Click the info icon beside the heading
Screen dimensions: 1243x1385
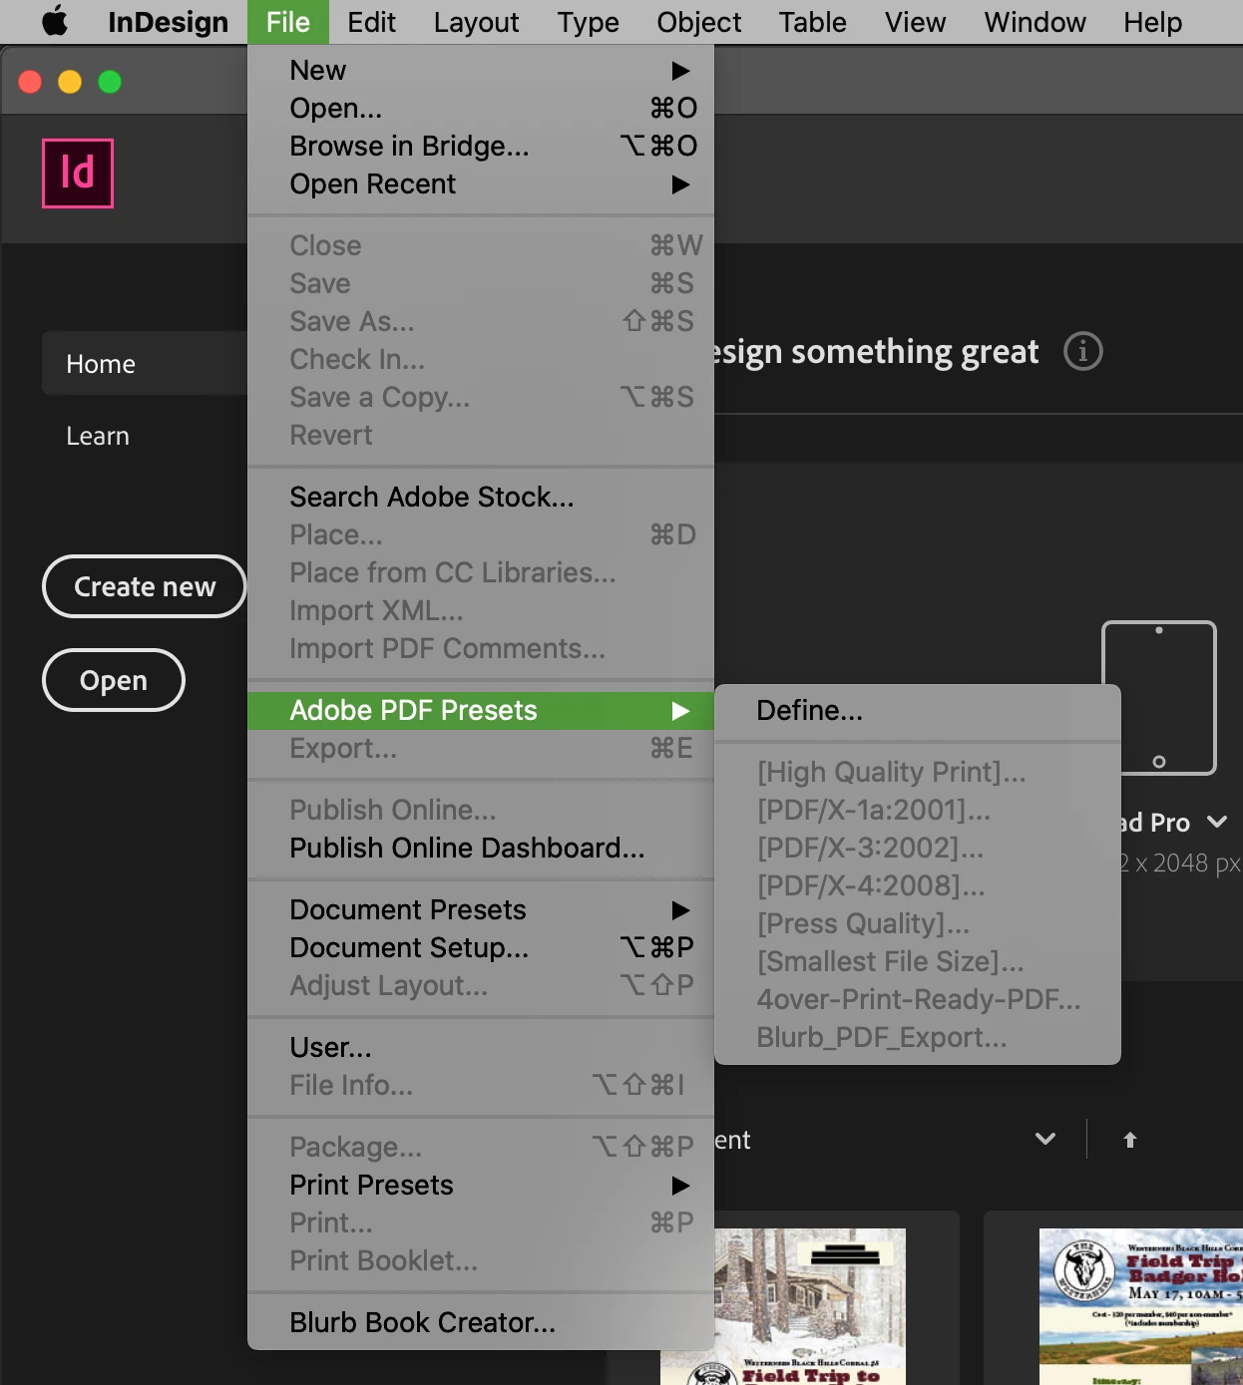click(x=1082, y=351)
